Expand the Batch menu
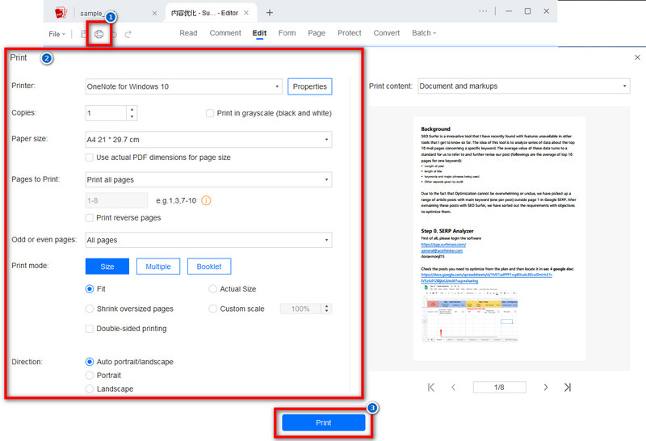This screenshot has width=646, height=441. click(424, 33)
